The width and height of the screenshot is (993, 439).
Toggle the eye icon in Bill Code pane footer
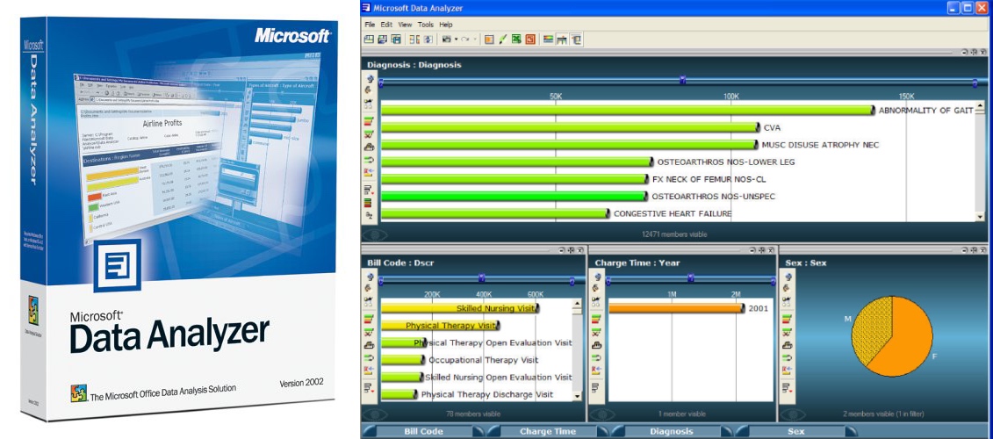tap(375, 414)
